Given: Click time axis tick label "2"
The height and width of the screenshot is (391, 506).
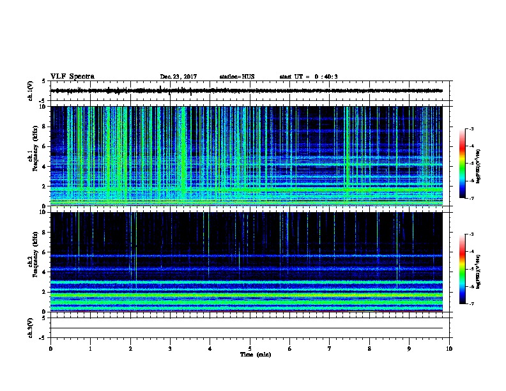Looking at the screenshot, I should pos(130,349).
